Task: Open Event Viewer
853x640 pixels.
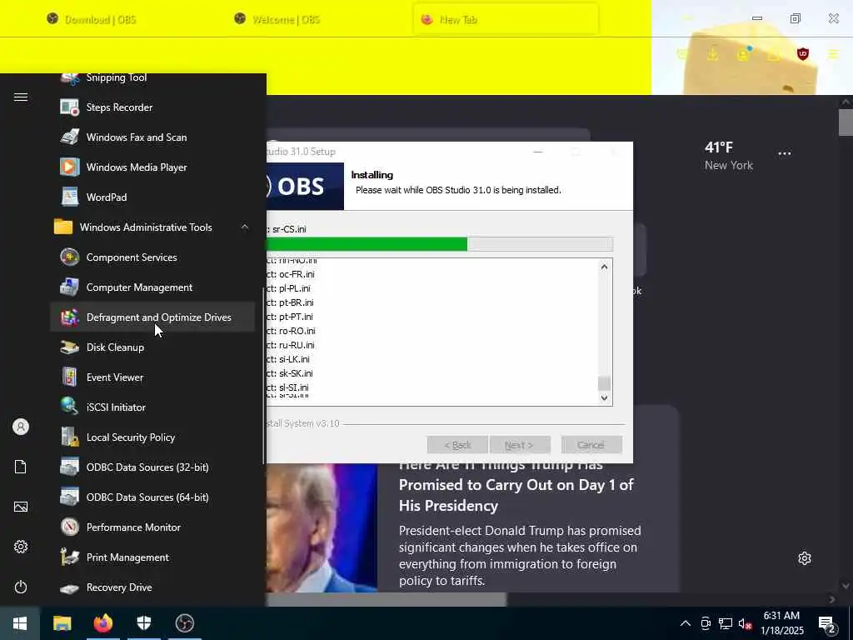Action: coord(152,377)
